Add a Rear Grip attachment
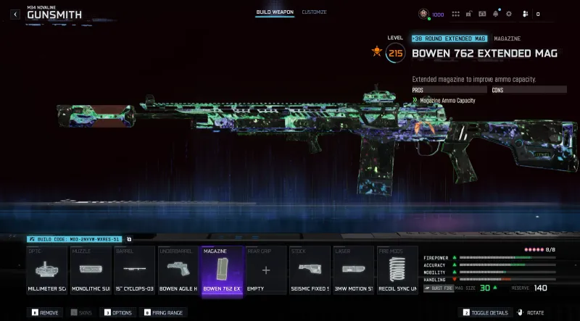The width and height of the screenshot is (580, 321). pos(266,270)
